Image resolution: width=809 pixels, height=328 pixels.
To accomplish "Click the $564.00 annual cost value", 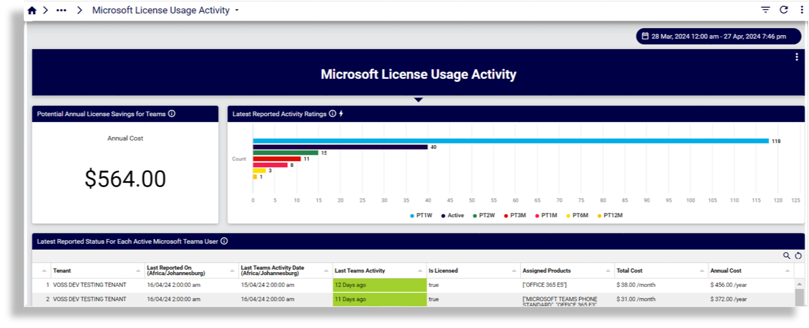I will [x=125, y=179].
